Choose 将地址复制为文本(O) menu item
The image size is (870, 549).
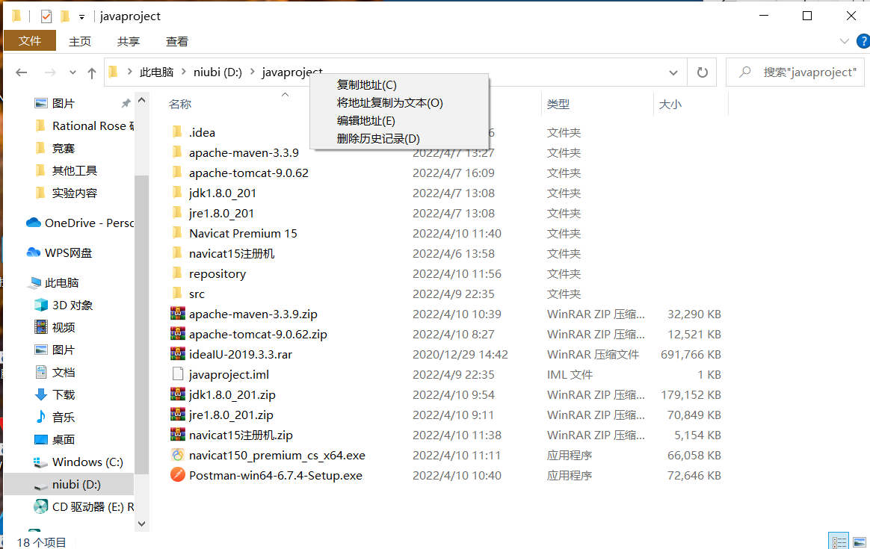click(399, 102)
